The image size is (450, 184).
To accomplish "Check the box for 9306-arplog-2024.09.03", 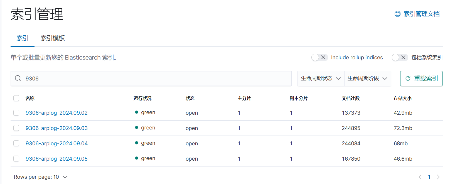I will coord(16,128).
